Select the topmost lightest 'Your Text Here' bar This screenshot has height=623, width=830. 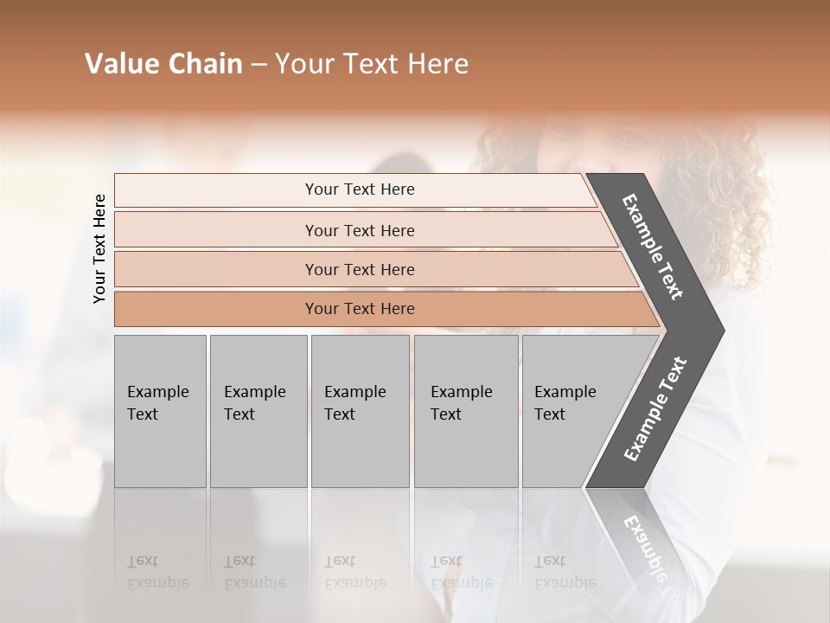(x=359, y=189)
